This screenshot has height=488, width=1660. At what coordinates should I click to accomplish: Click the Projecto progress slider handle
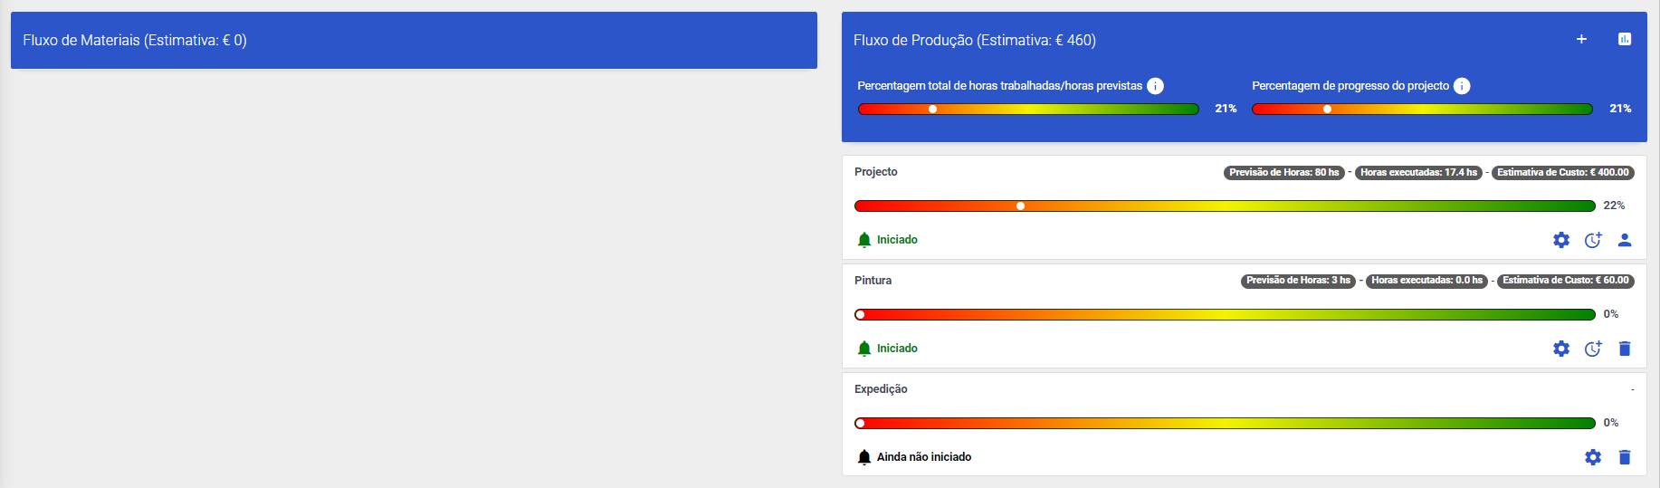[x=1020, y=206]
